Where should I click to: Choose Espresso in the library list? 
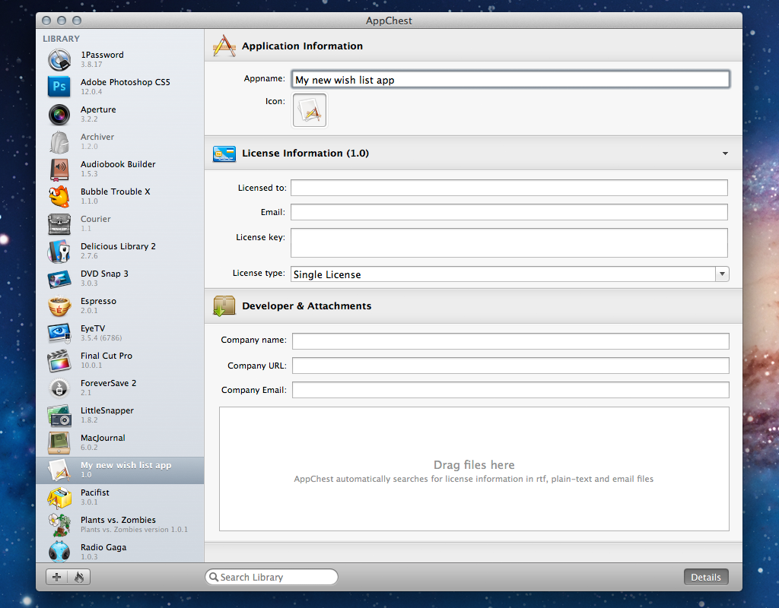click(98, 301)
